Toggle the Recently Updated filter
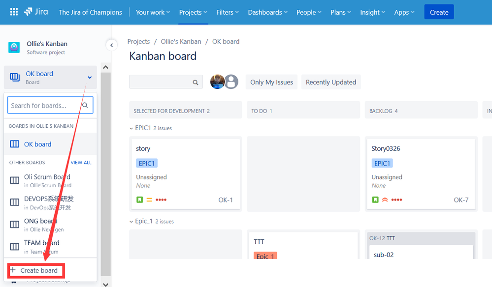 point(331,82)
